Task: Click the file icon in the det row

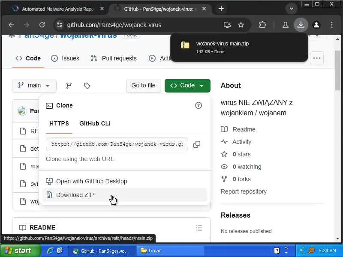Action: (23, 149)
